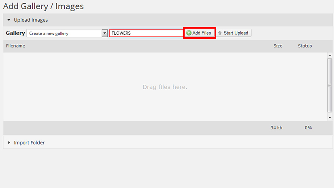Click the 0% upload progress indicator
The image size is (334, 188).
coord(308,128)
